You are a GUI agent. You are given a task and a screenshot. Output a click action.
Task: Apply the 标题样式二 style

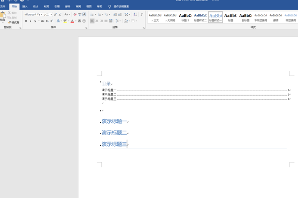[x=200, y=17]
